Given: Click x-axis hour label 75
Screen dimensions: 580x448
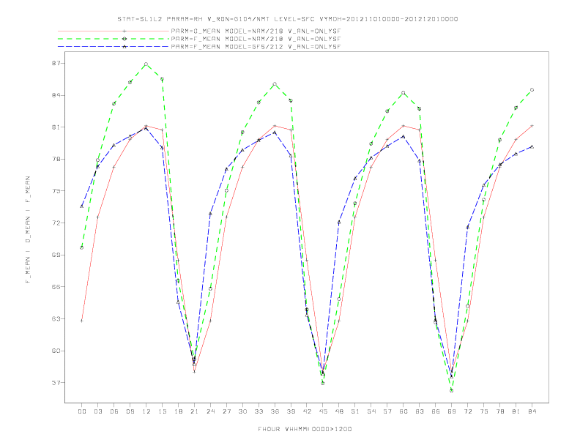Looking at the screenshot, I should (x=484, y=411).
